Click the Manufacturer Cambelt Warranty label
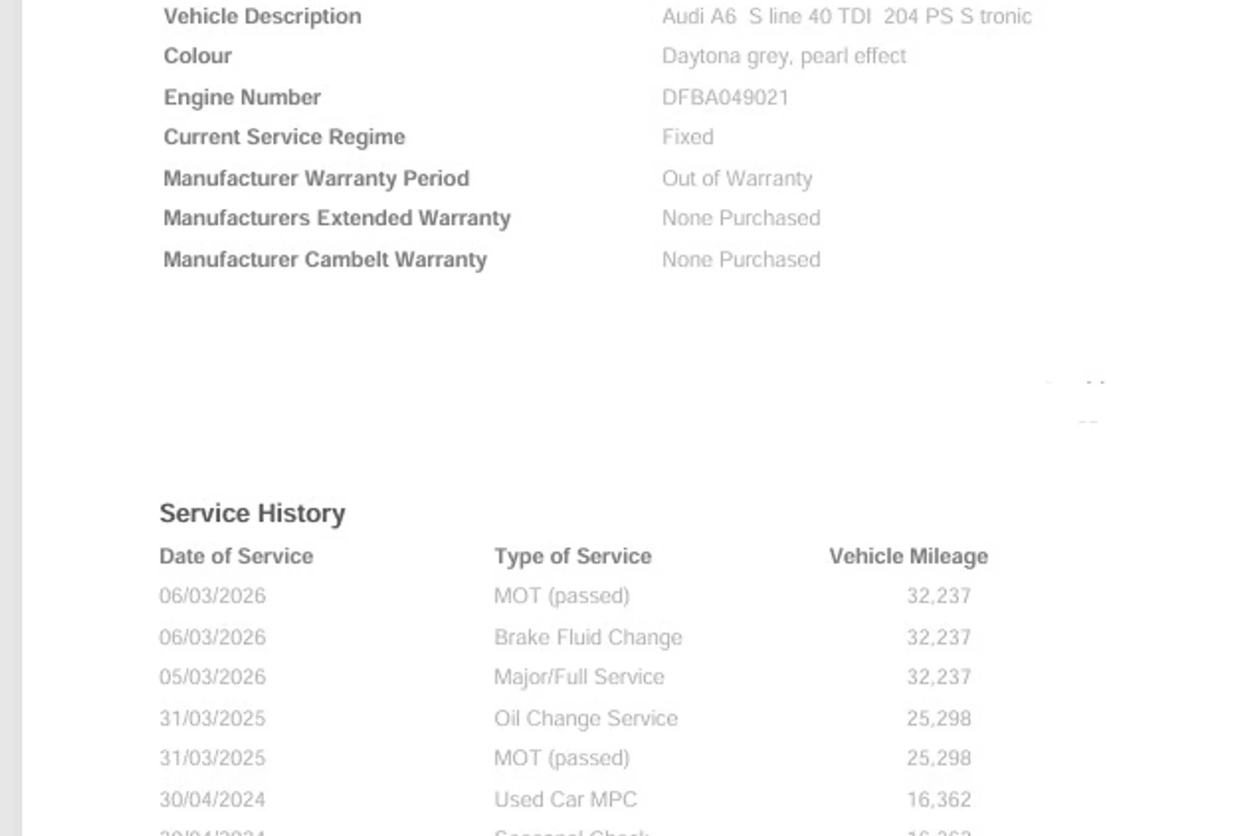 (x=325, y=259)
